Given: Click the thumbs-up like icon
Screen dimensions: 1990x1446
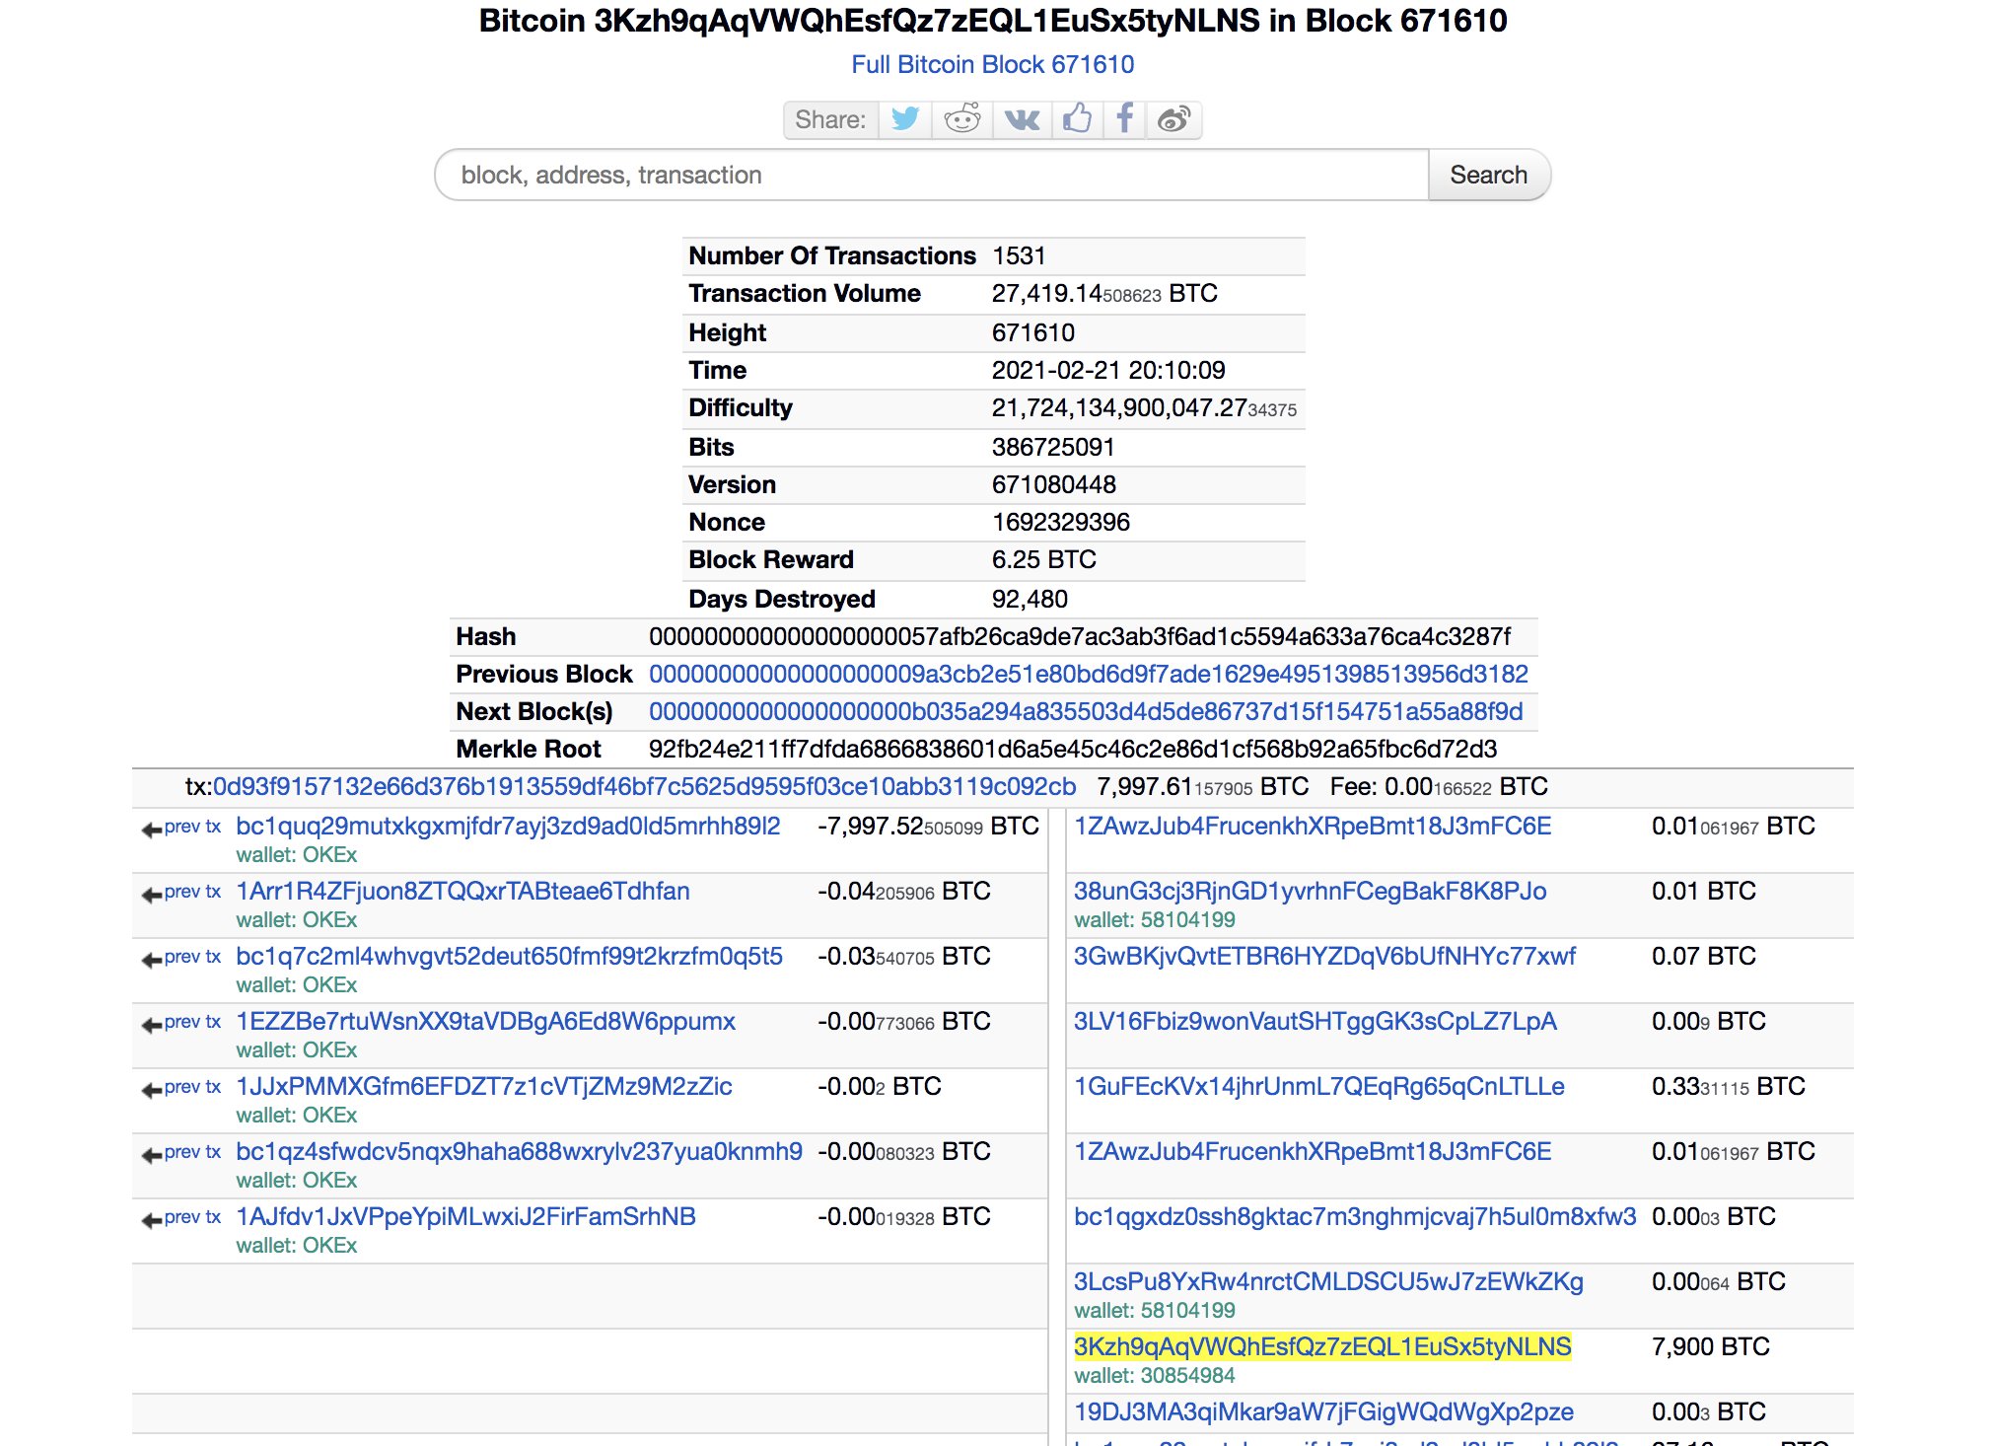Looking at the screenshot, I should click(x=1077, y=119).
